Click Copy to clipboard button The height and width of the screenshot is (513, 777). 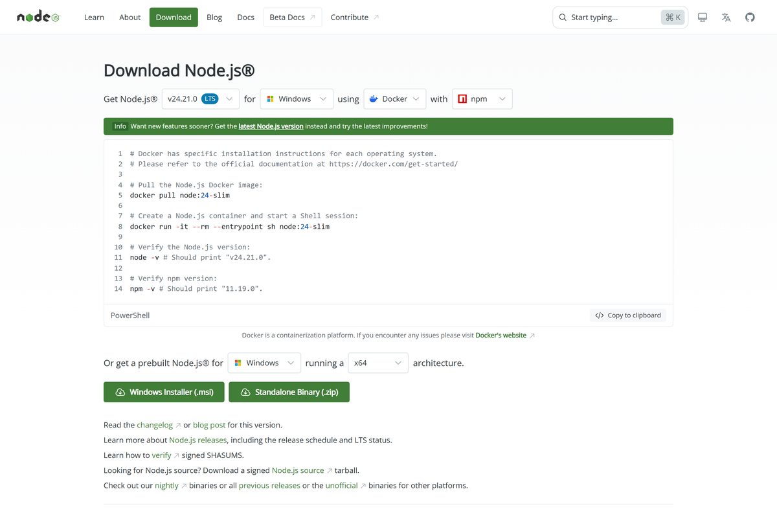click(627, 315)
